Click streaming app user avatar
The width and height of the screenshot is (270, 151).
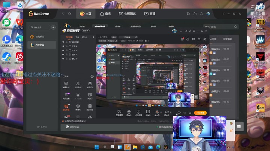click(174, 31)
